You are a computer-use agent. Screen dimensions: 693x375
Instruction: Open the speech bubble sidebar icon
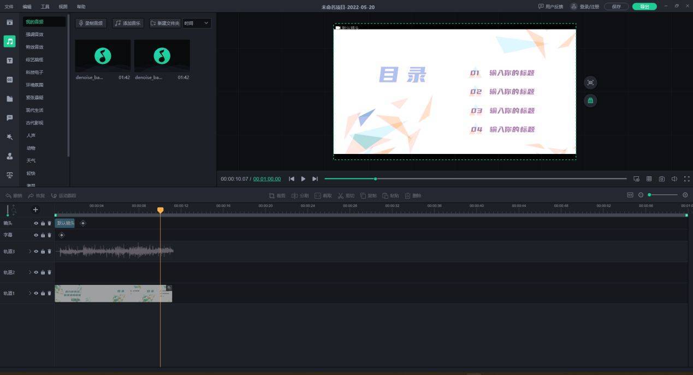(x=9, y=118)
